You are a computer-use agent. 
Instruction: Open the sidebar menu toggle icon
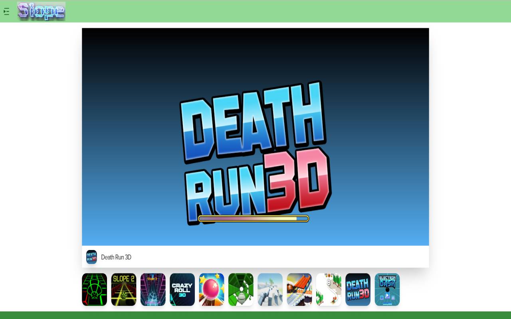pos(6,12)
